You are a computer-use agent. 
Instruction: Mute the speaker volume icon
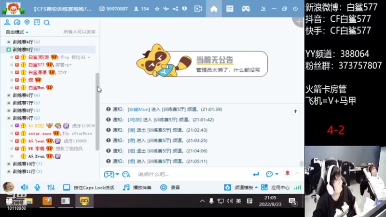pyautogui.click(x=25, y=188)
